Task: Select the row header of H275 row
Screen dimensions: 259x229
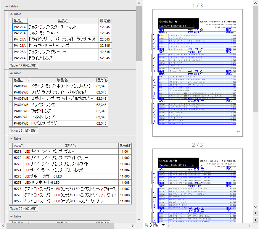Action: pyautogui.click(x=11, y=176)
